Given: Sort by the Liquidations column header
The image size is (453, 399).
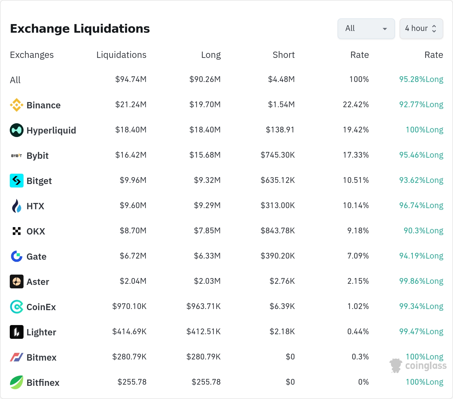Looking at the screenshot, I should click(121, 55).
